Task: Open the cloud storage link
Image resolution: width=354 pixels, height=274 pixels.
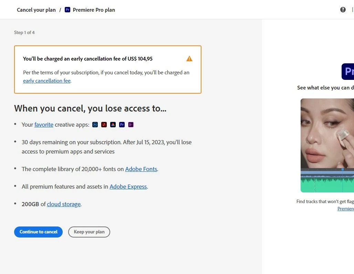Action: 64,204
